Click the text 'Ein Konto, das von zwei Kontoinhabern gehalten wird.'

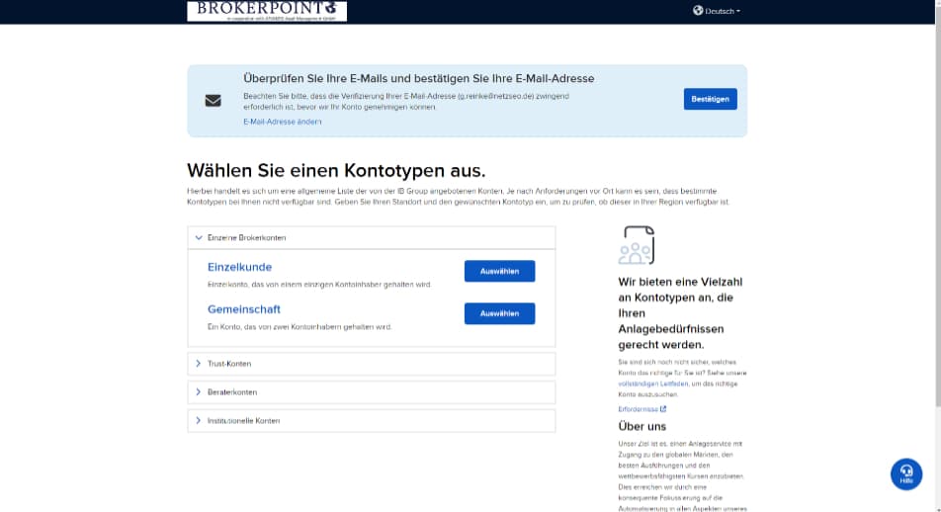tap(299, 327)
